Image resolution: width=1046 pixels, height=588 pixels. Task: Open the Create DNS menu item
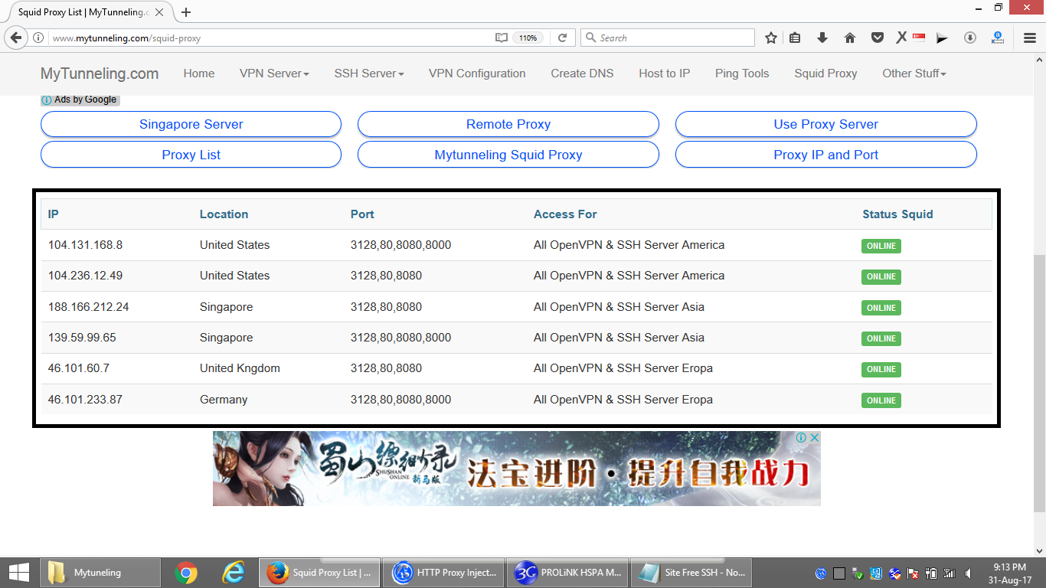click(582, 73)
